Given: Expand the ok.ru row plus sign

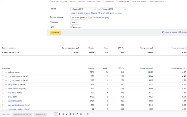Looking at the screenshot, I should click(6, 97).
